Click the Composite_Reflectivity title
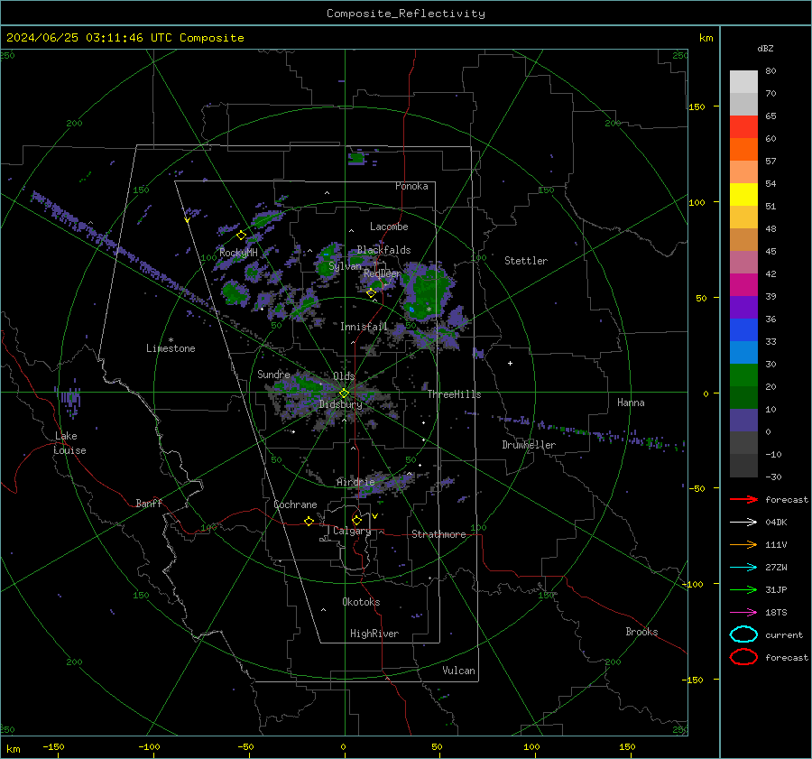This screenshot has height=759, width=812. pyautogui.click(x=406, y=14)
